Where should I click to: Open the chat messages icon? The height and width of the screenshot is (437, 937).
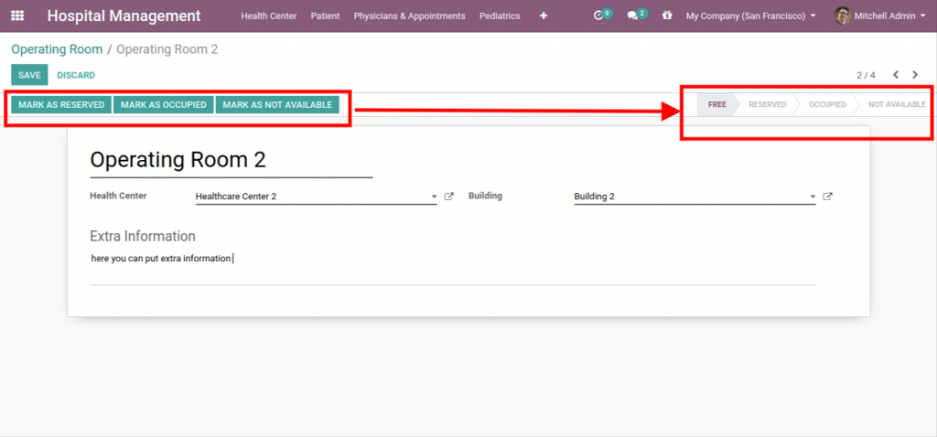pos(632,16)
